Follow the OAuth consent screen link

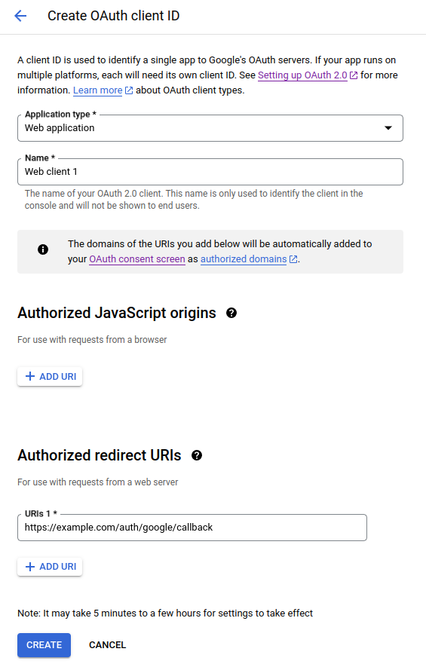[x=137, y=259]
